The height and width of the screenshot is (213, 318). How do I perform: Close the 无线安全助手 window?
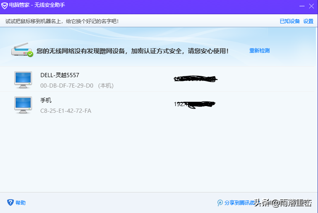(312, 6)
